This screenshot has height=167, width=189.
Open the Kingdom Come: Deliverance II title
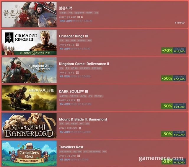click(84, 64)
